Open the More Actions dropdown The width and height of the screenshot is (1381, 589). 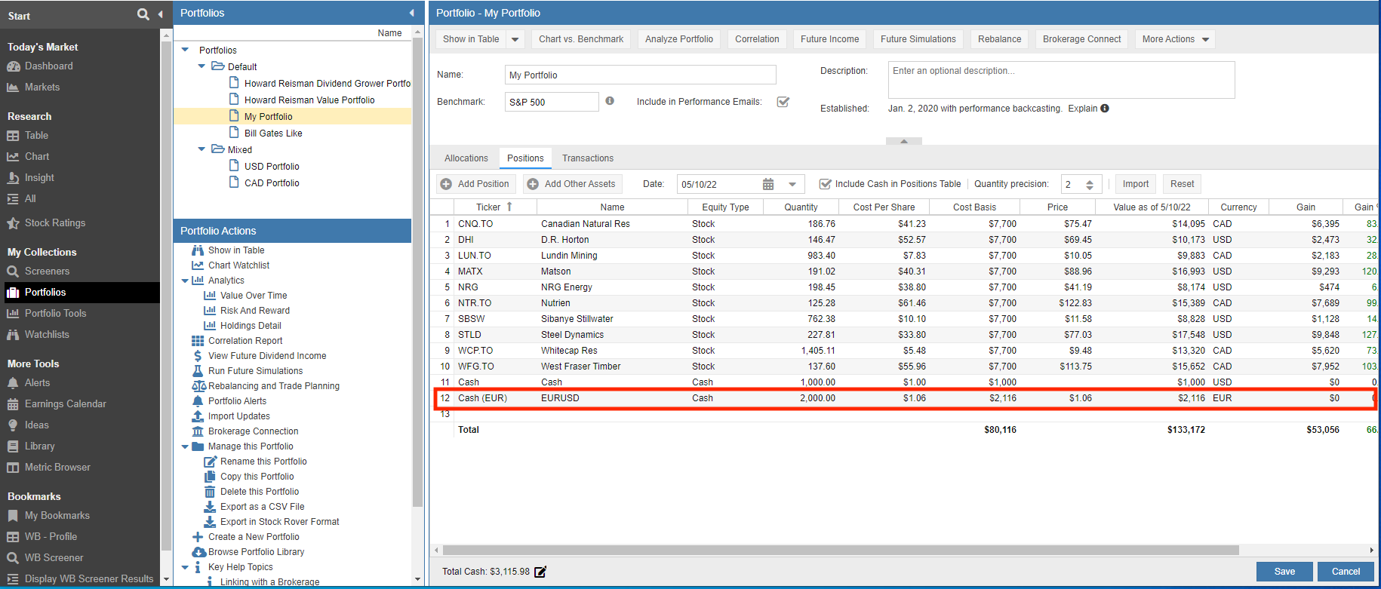1175,39
